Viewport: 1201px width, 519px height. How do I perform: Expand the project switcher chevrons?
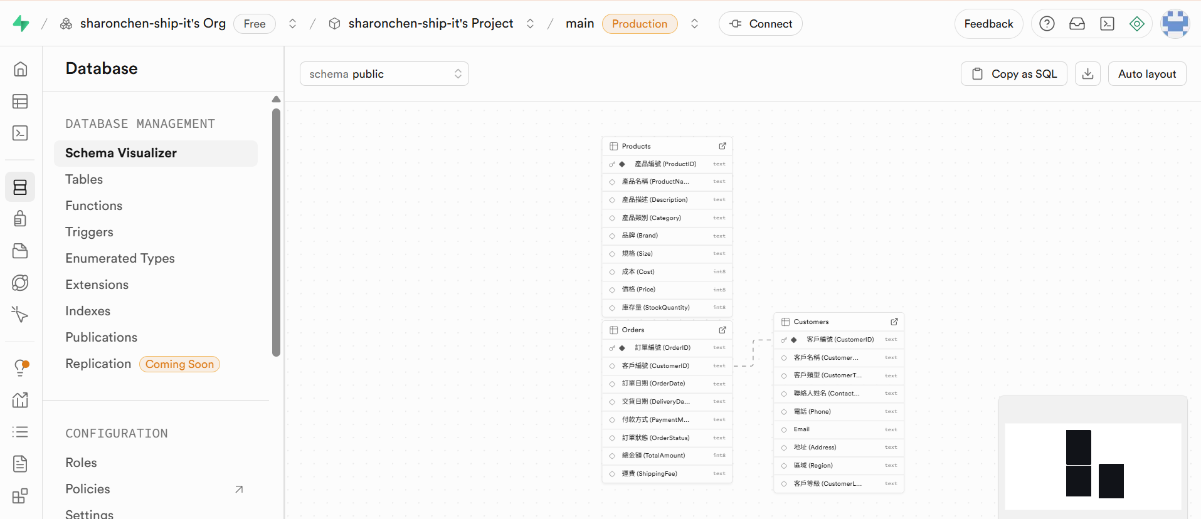pos(530,24)
